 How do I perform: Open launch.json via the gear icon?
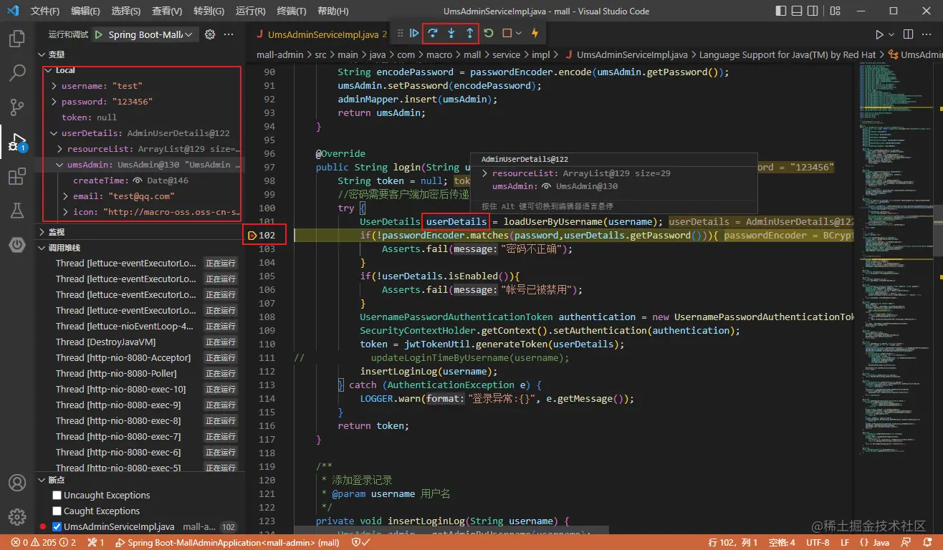210,34
